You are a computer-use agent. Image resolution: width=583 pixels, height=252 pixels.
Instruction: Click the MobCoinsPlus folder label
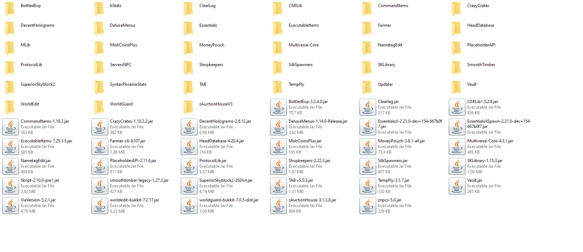(x=123, y=45)
